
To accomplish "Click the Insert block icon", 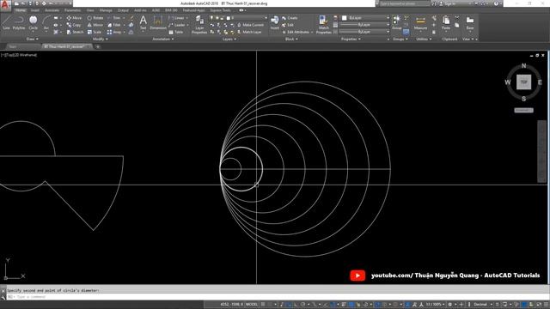I will (275, 23).
